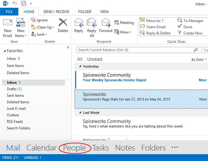The width and height of the screenshot is (208, 161).
Task: Run the 'Move to: ?' quick step
Action: click(152, 21)
